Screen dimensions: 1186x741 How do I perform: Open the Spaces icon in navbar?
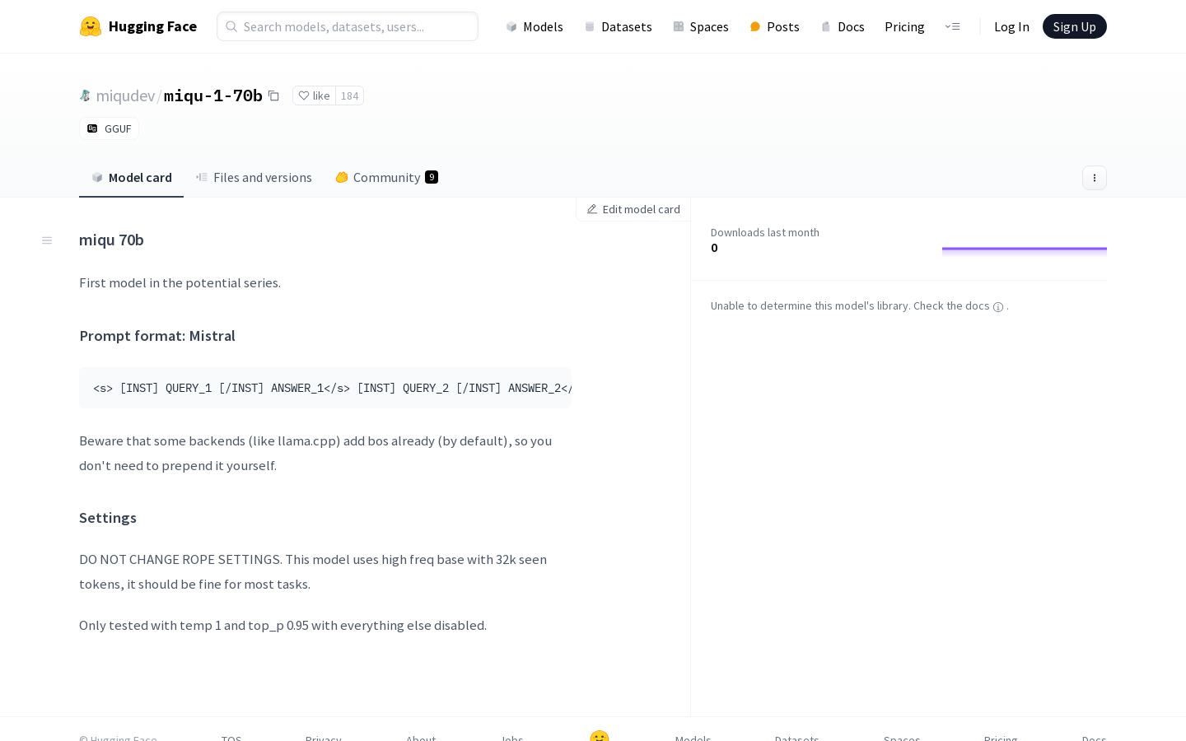pos(679,26)
